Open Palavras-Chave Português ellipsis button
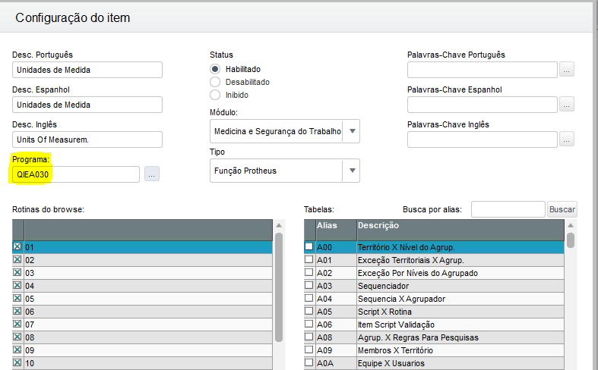Image resolution: width=598 pixels, height=370 pixels. [x=567, y=70]
